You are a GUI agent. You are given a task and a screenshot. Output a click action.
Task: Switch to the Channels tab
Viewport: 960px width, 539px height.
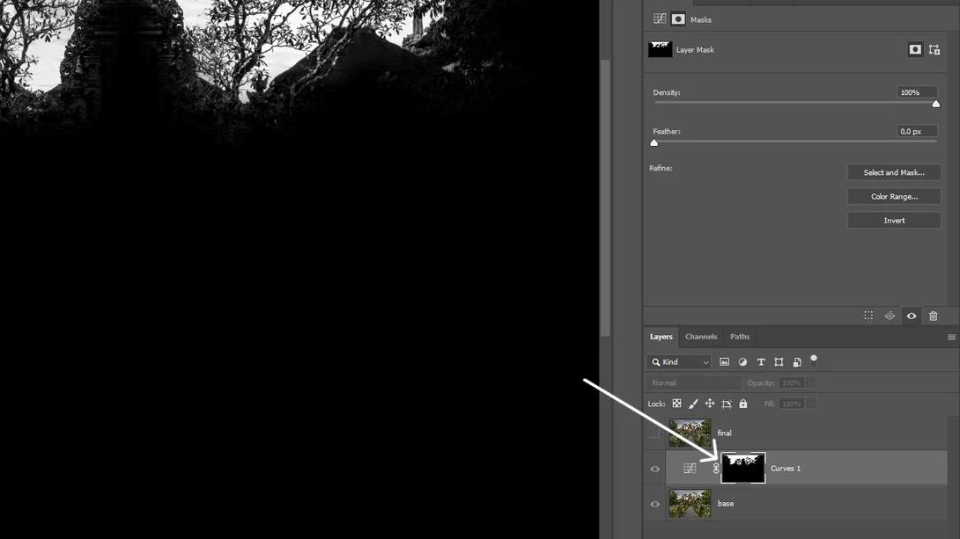[701, 336]
